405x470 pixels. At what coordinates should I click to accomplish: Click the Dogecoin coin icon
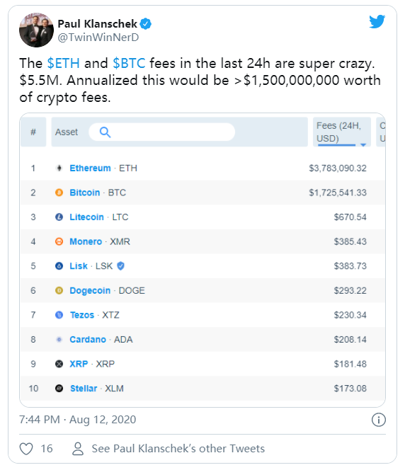(x=59, y=290)
